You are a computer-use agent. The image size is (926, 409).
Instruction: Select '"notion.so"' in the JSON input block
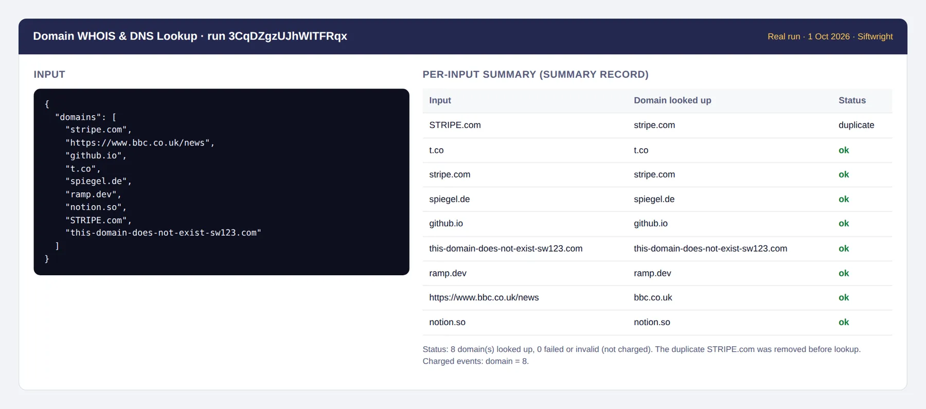click(94, 207)
